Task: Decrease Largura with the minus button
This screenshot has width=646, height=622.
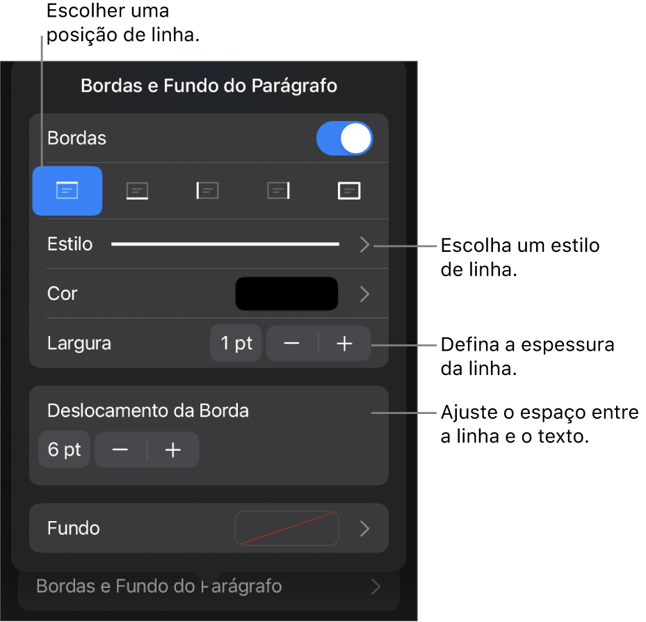Action: 291,344
